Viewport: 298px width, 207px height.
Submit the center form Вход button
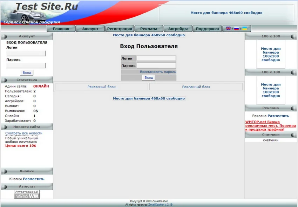[x=149, y=77]
